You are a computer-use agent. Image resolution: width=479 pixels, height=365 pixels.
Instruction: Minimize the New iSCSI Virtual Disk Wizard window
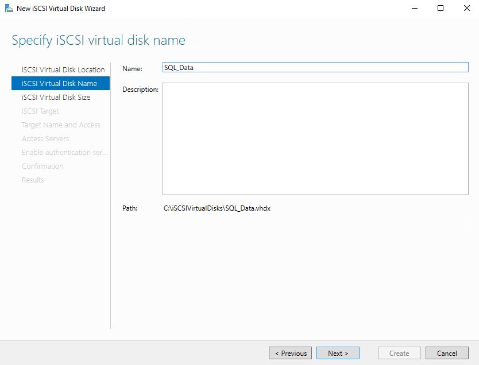(x=414, y=9)
